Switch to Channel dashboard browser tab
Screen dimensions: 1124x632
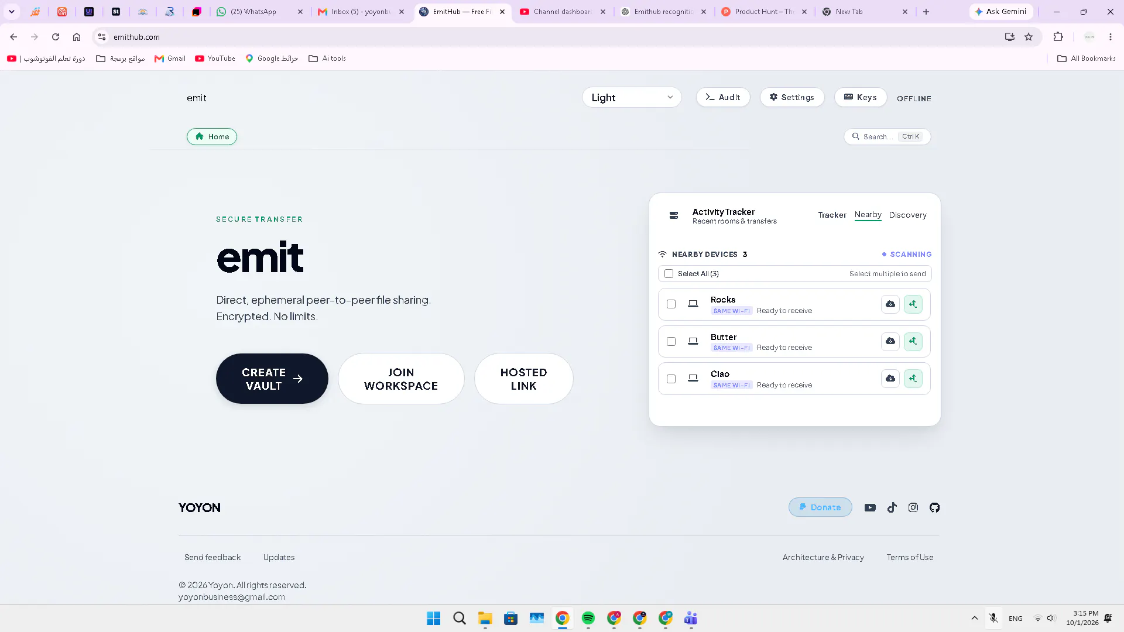(563, 12)
